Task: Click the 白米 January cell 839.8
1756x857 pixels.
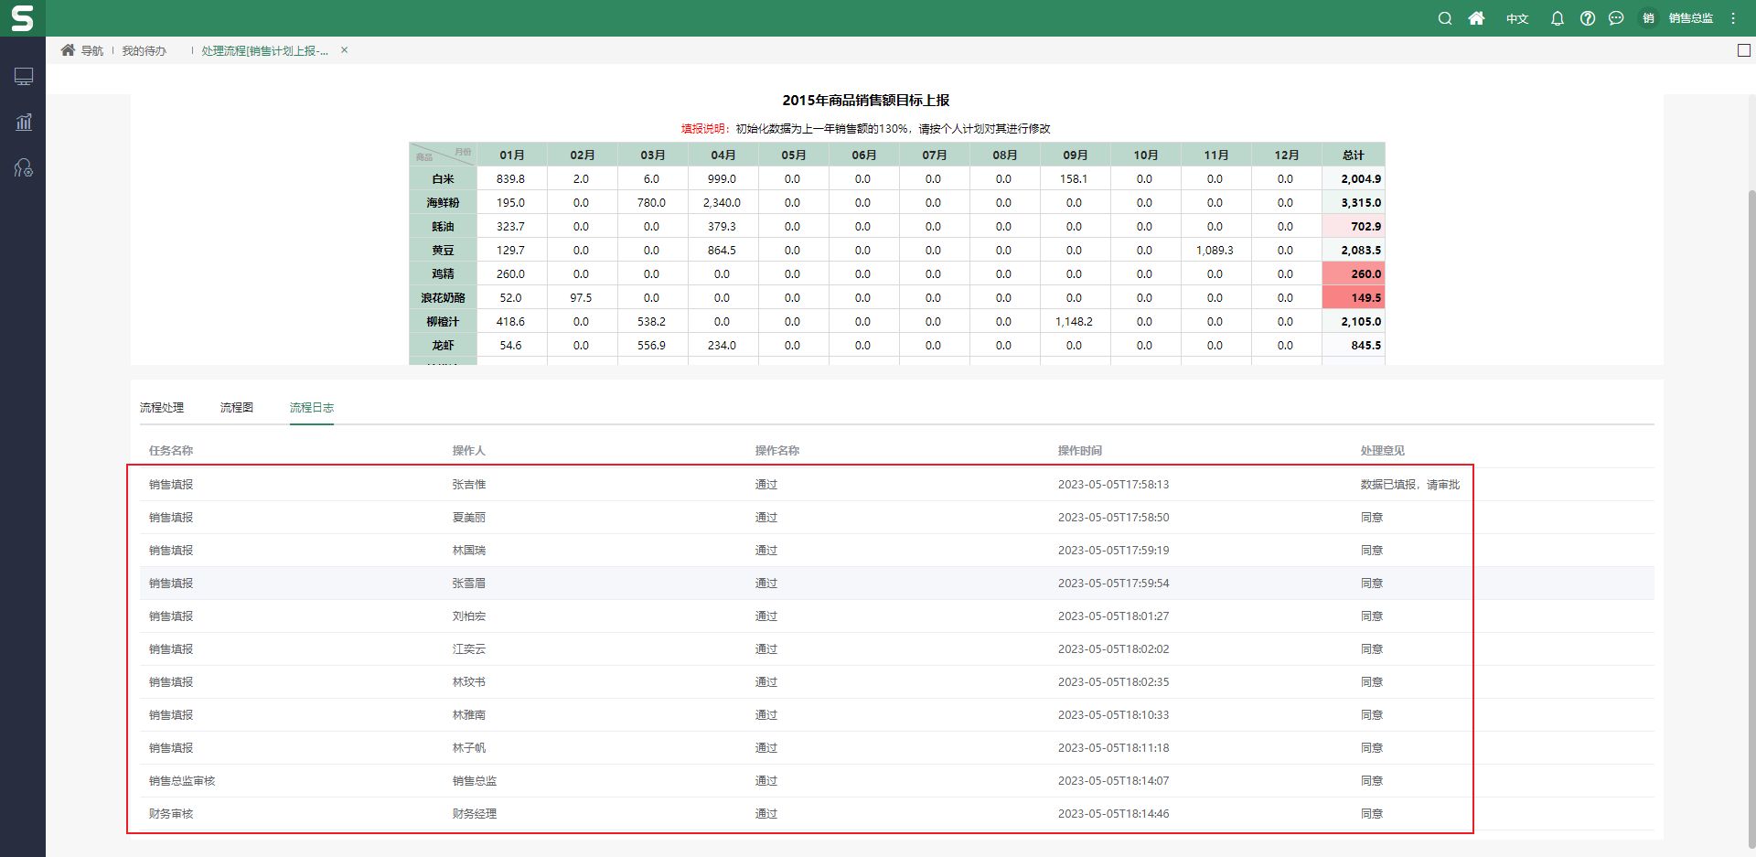Action: click(511, 179)
